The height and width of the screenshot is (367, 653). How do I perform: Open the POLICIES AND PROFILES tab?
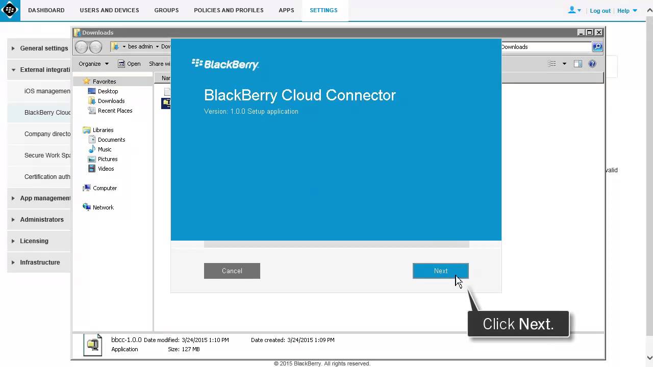point(229,10)
